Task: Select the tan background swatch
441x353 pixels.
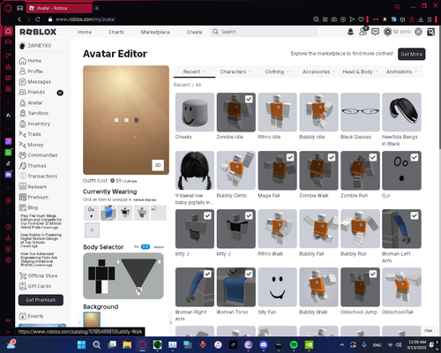Action: 92,319
